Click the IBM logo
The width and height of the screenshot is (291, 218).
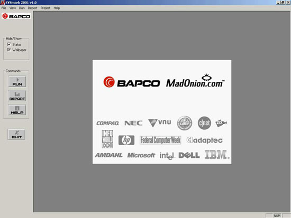[x=217, y=155]
